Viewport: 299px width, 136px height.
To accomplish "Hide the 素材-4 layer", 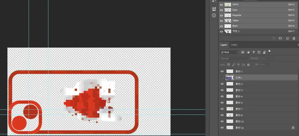I will 222,96.
